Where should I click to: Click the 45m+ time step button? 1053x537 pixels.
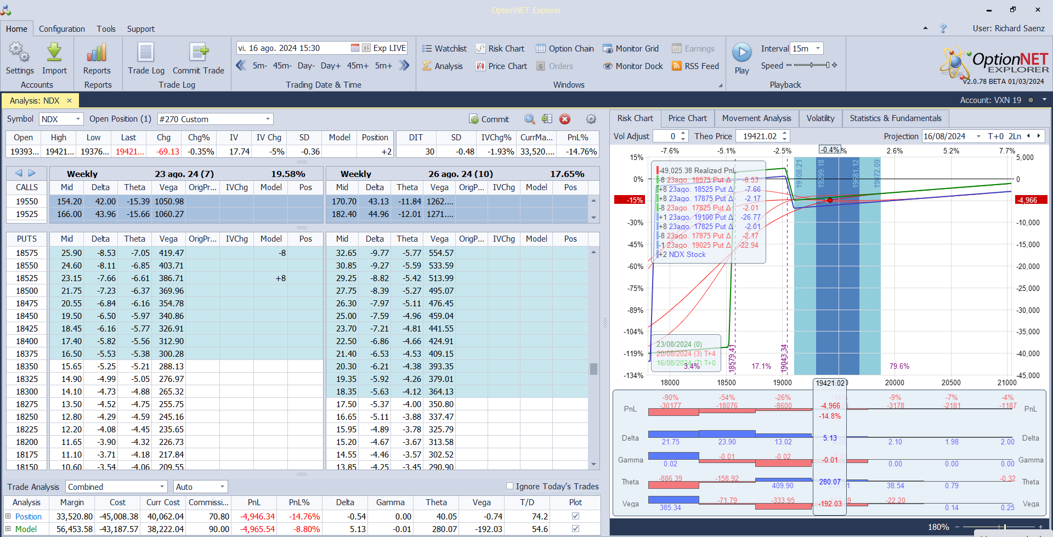358,66
